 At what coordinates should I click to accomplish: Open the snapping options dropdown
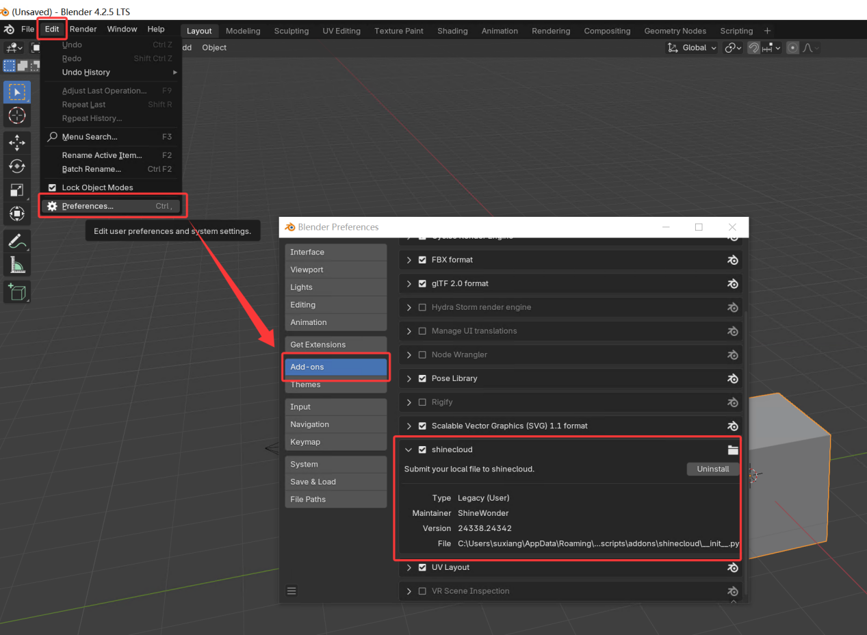click(x=772, y=48)
